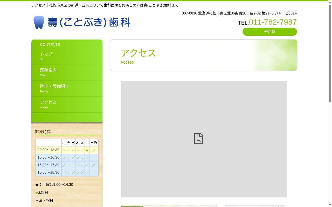Click the CONTENTS sidebar header

coord(50,45)
